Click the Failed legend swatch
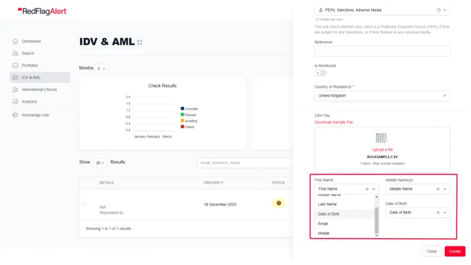This screenshot has width=471, height=265. 182,127
